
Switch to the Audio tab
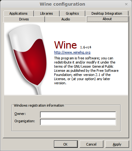tap(66, 19)
